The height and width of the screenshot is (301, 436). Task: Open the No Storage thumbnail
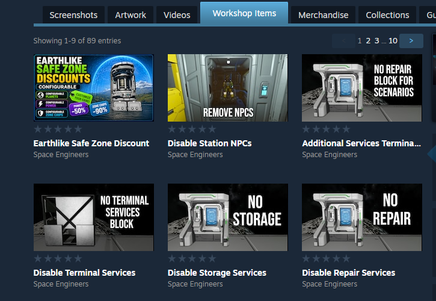228,217
